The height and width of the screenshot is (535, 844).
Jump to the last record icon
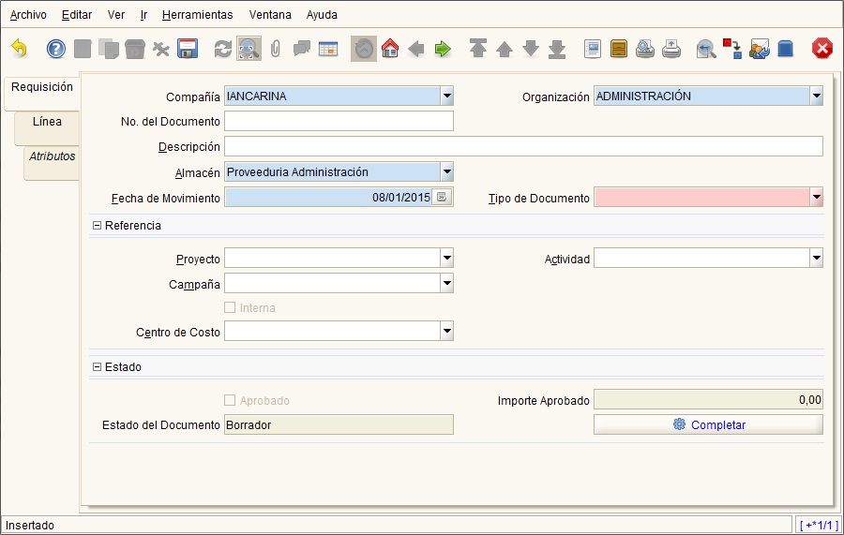[557, 49]
